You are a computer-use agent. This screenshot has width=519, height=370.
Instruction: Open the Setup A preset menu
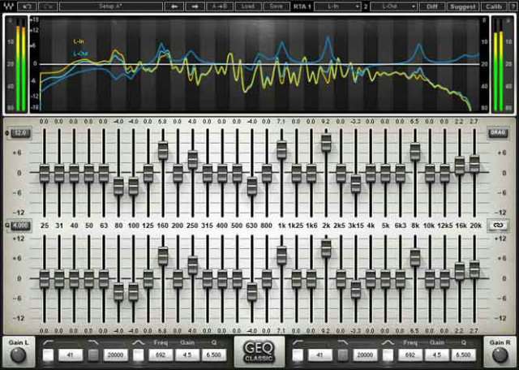(111, 6)
